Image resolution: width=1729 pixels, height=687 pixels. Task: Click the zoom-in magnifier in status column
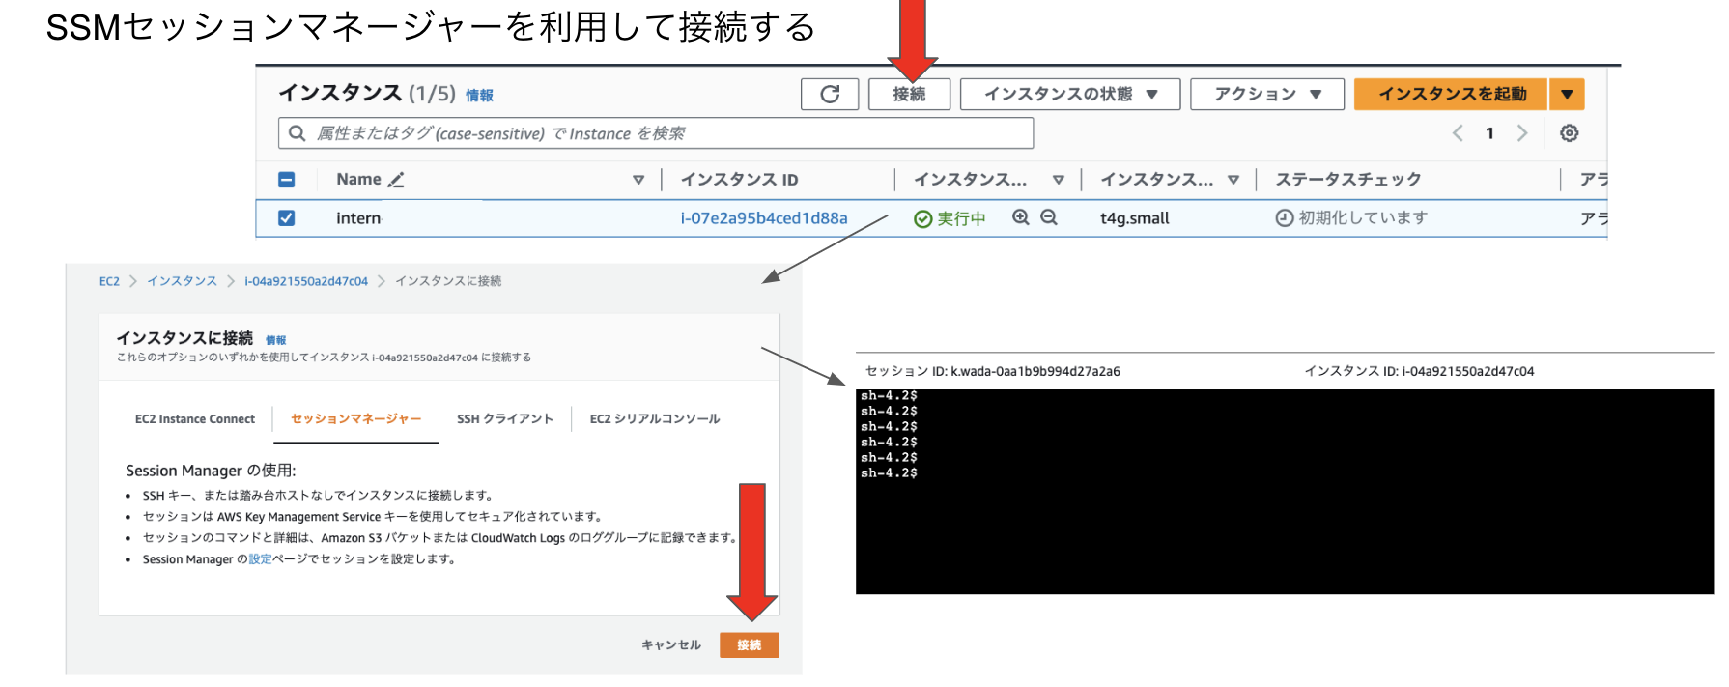(1020, 217)
